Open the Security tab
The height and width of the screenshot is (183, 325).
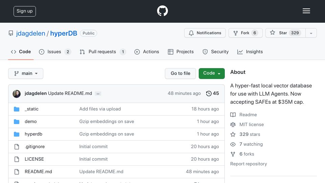(216, 52)
